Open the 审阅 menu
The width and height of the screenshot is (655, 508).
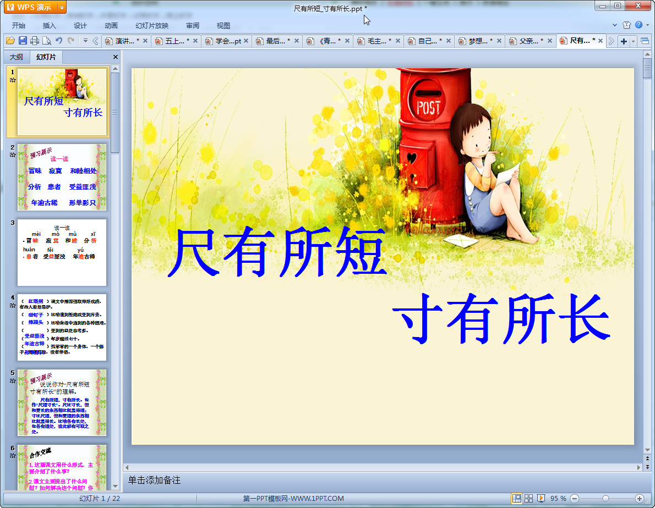pos(193,25)
